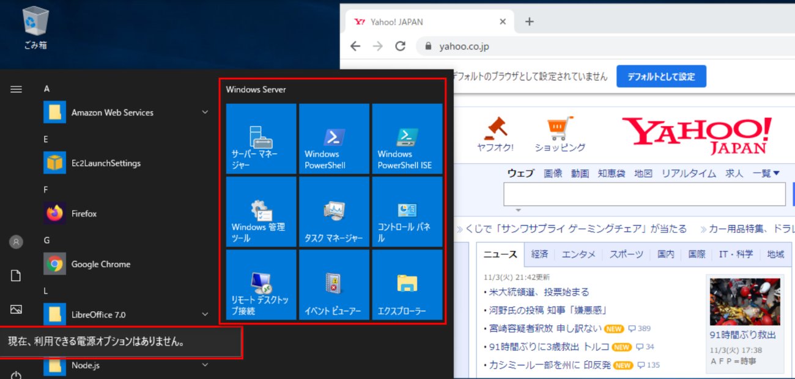Open the user account icon in Start
This screenshot has width=795, height=379.
coord(17,242)
